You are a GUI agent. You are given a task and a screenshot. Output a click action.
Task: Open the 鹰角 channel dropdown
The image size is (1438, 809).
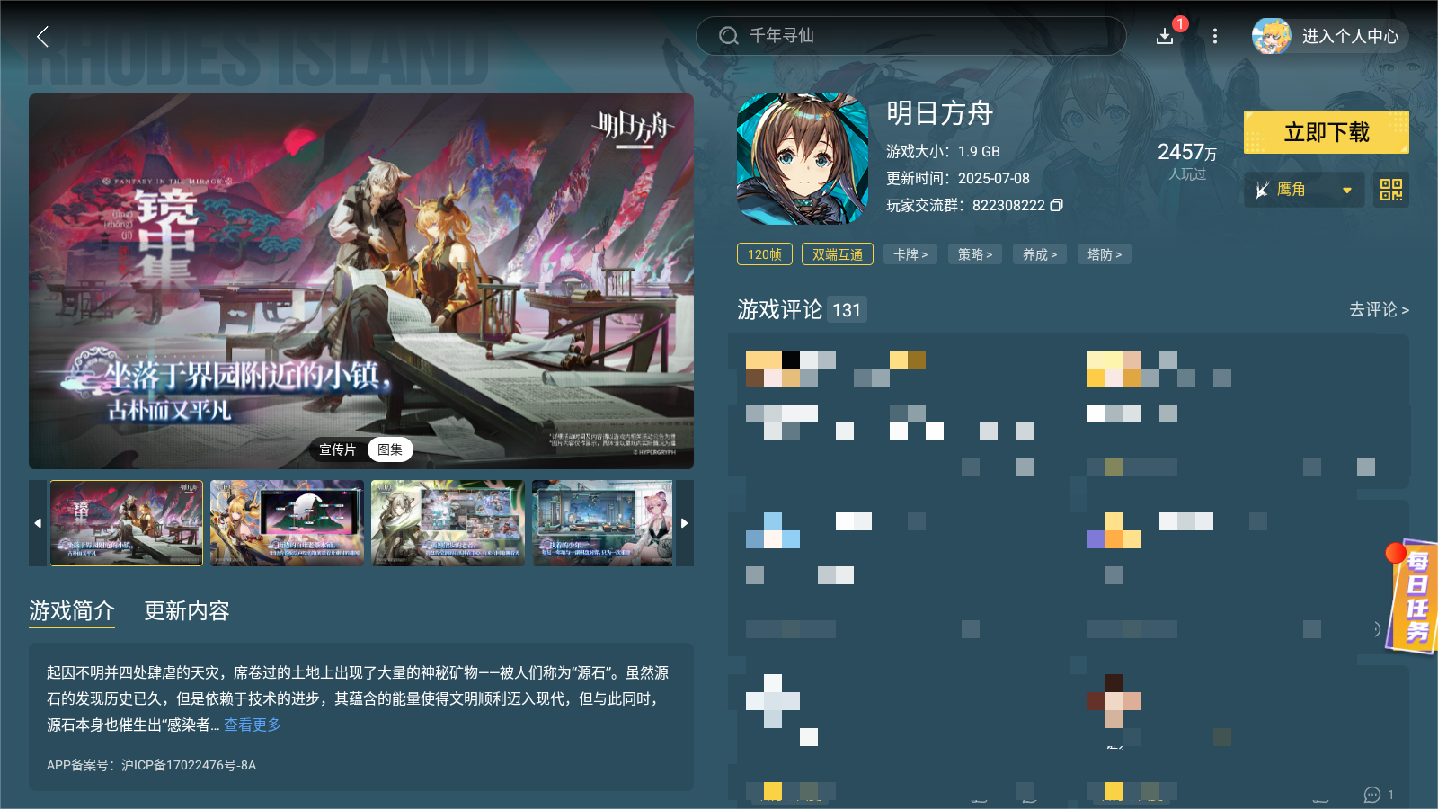click(1303, 190)
